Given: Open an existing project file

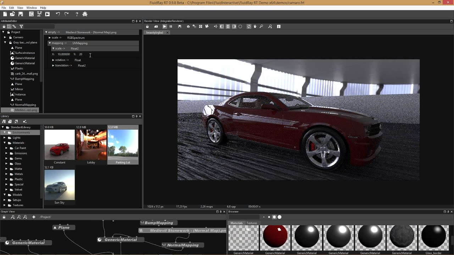Looking at the screenshot, I should pyautogui.click(x=12, y=14).
